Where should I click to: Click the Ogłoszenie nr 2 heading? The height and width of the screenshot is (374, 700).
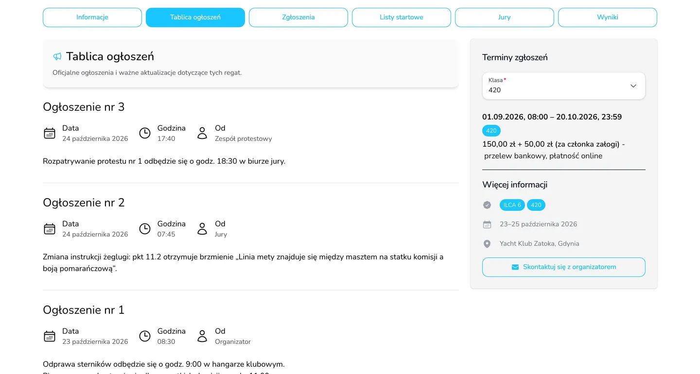pos(84,203)
